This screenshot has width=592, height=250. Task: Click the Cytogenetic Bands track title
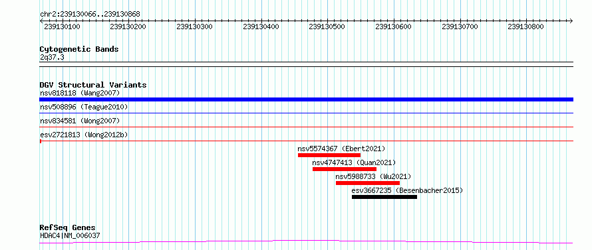click(79, 49)
